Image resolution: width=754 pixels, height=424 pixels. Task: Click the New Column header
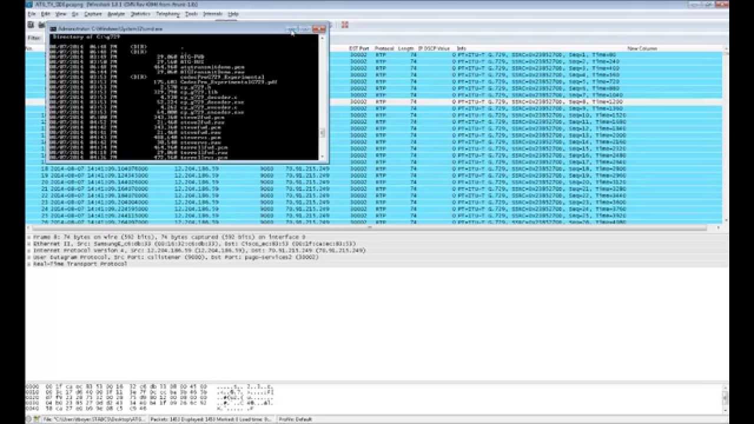click(x=641, y=48)
